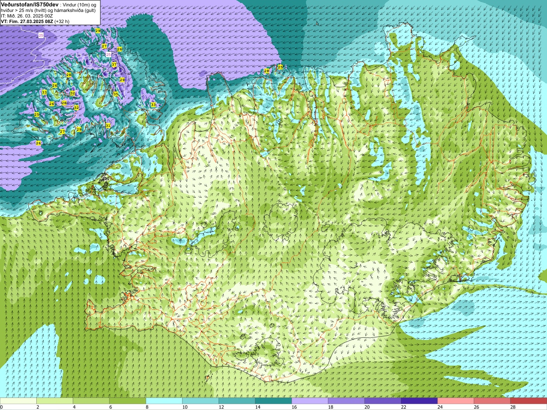The image size is (547, 410).
Task: Click the legend scale label 2
Action: (38, 407)
